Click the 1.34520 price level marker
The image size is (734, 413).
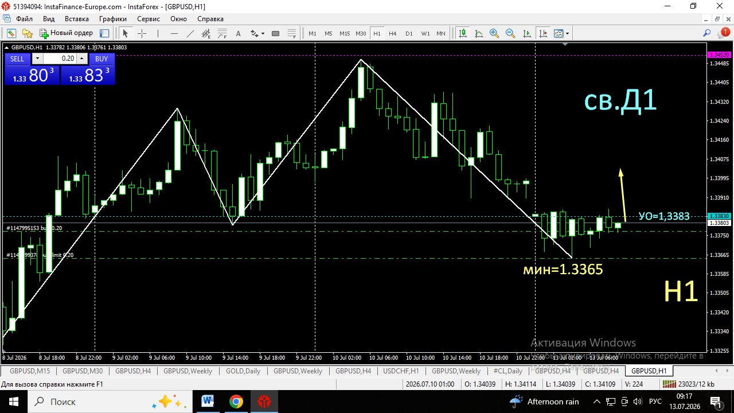719,54
